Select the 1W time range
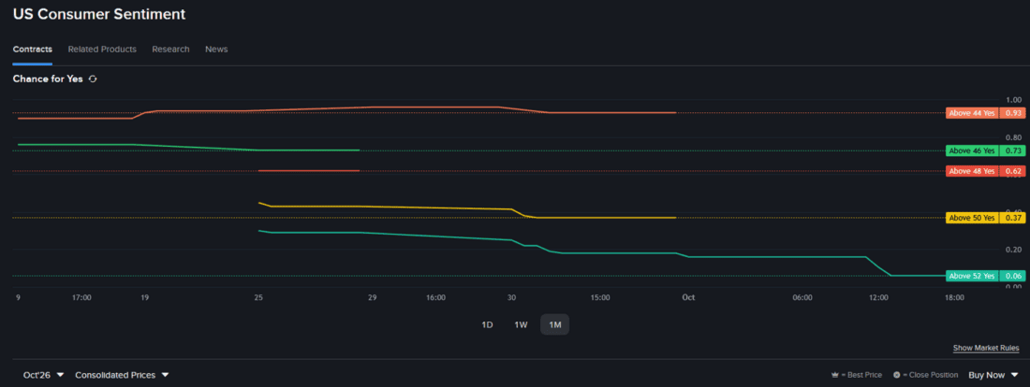This screenshot has width=1030, height=387. pyautogui.click(x=521, y=324)
